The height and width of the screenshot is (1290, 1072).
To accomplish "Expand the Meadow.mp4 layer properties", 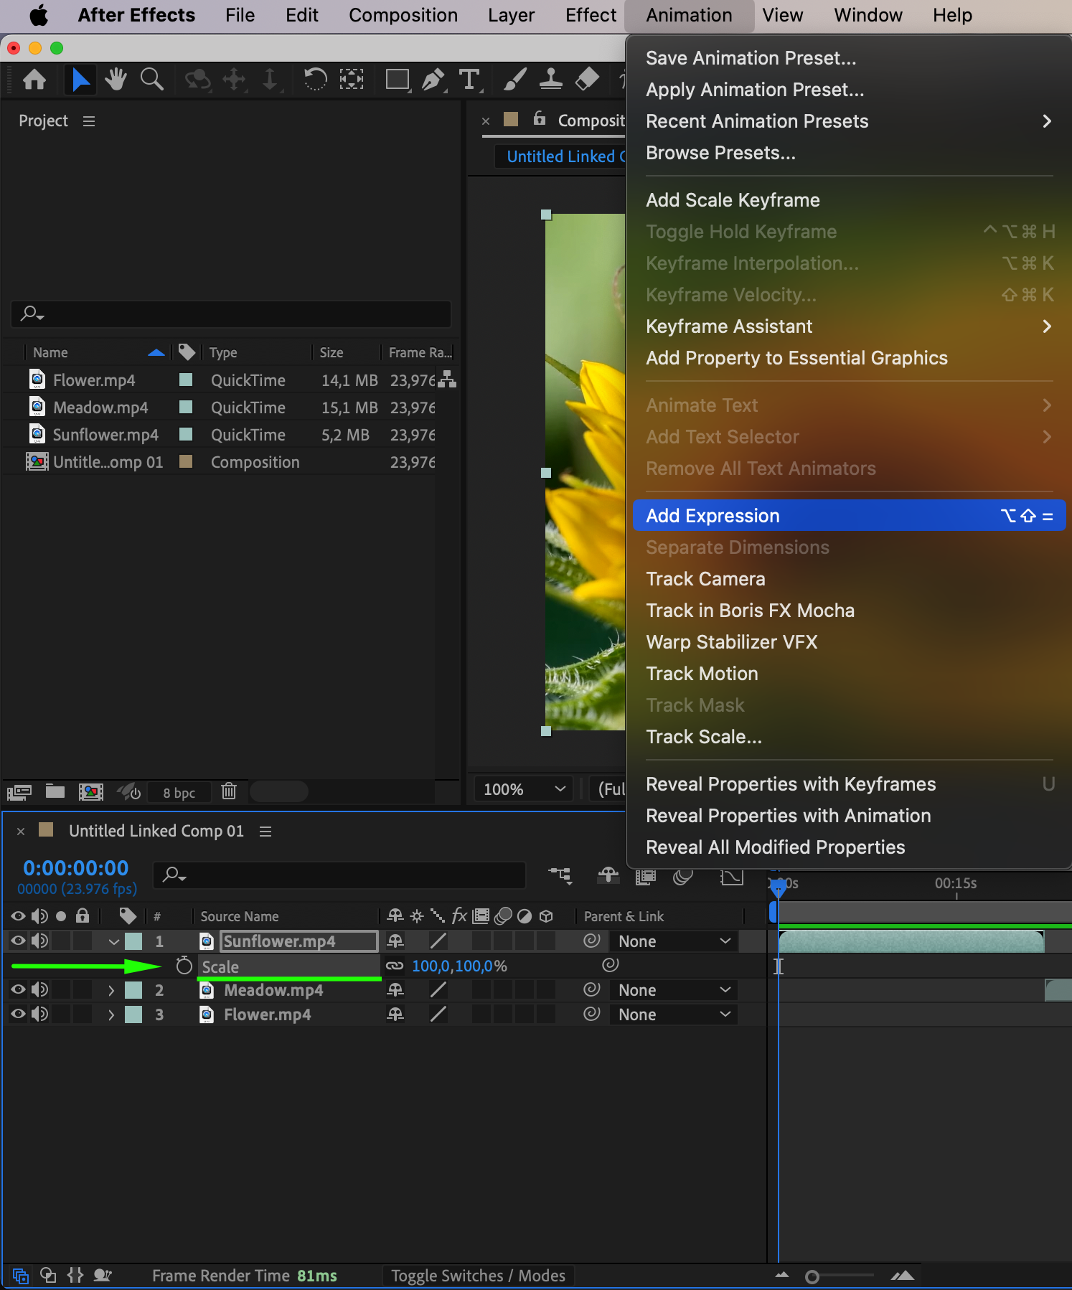I will (111, 990).
